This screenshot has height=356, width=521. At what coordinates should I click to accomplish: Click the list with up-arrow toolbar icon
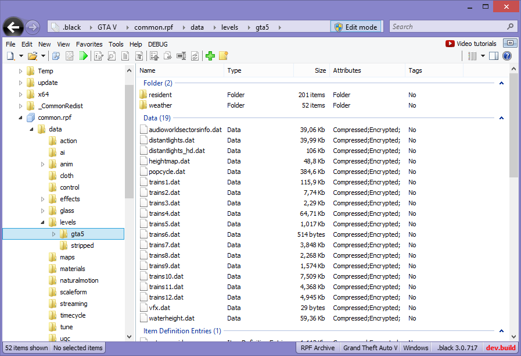(x=154, y=56)
